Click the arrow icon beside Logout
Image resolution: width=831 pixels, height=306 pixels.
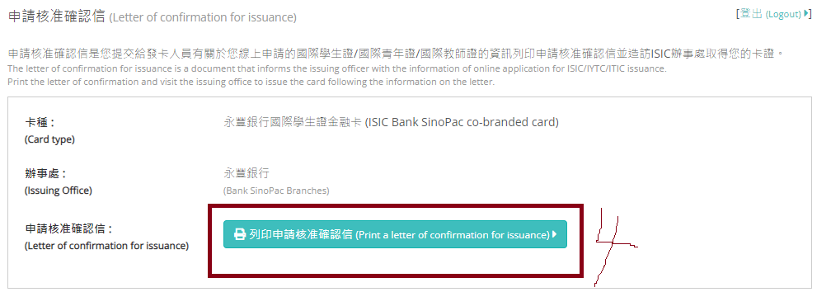805,13
